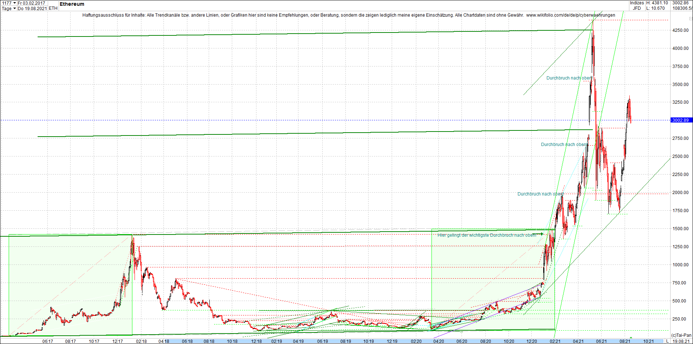Click the 06 19 time axis label

click(x=323, y=341)
